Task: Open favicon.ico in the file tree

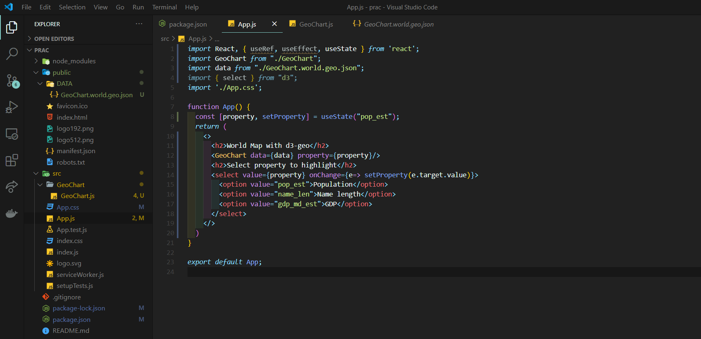Action: tap(72, 106)
